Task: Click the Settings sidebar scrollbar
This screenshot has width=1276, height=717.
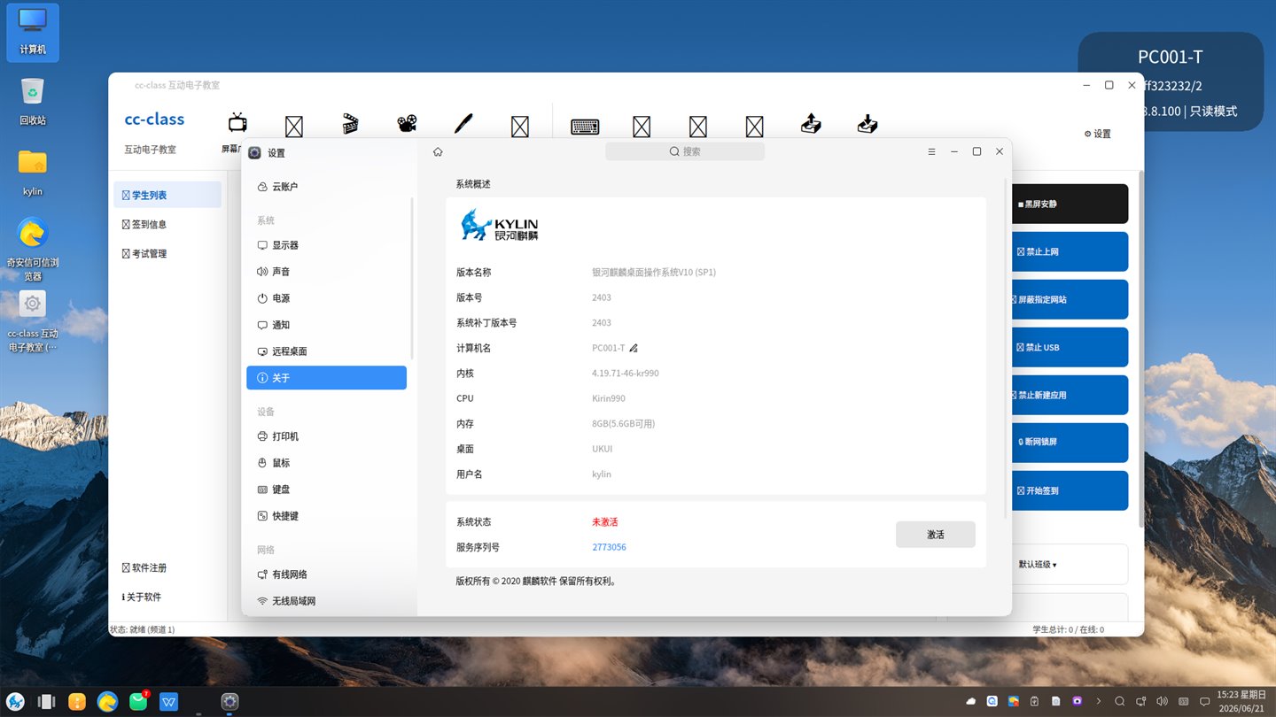Action: [x=412, y=277]
